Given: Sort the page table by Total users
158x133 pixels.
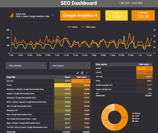Looking at the screenshot, I should pyautogui.click(x=82, y=77).
